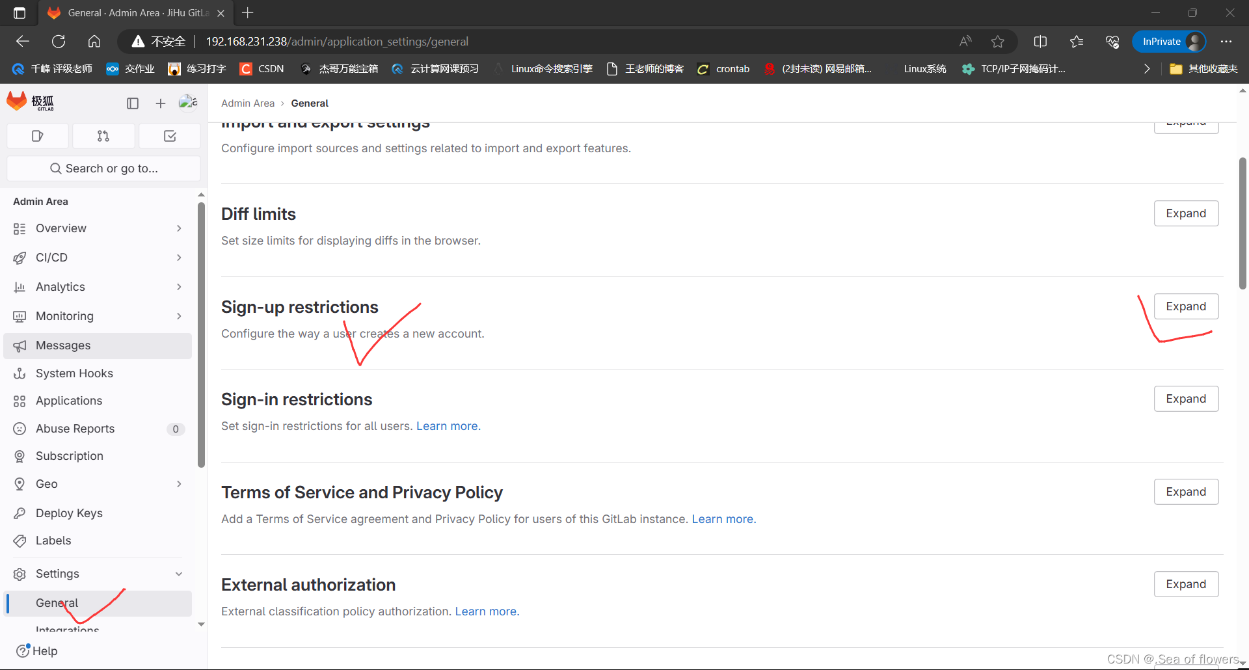Open browser split screen icon
This screenshot has width=1249, height=670.
pyautogui.click(x=1040, y=42)
